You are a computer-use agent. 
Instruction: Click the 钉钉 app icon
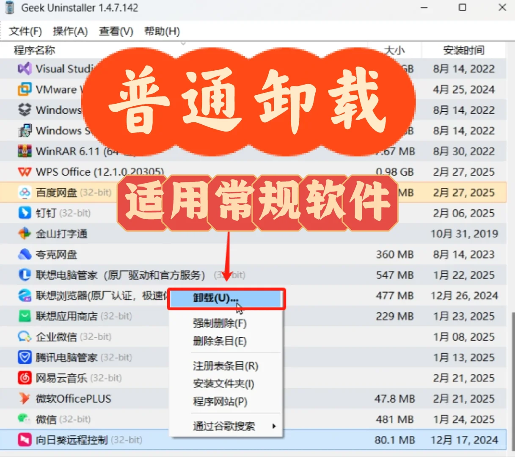point(24,213)
